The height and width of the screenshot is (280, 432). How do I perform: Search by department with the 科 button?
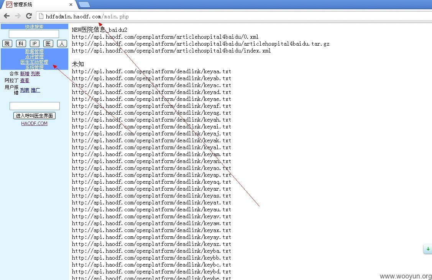[21, 44]
